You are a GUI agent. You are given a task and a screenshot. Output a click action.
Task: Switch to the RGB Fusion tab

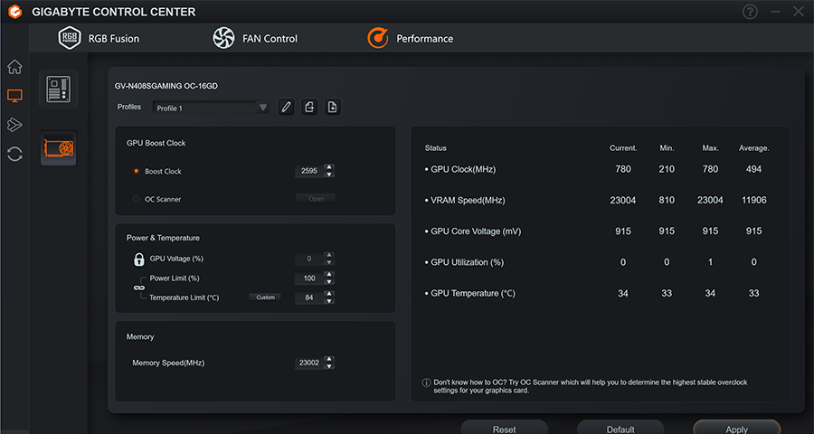pos(99,38)
